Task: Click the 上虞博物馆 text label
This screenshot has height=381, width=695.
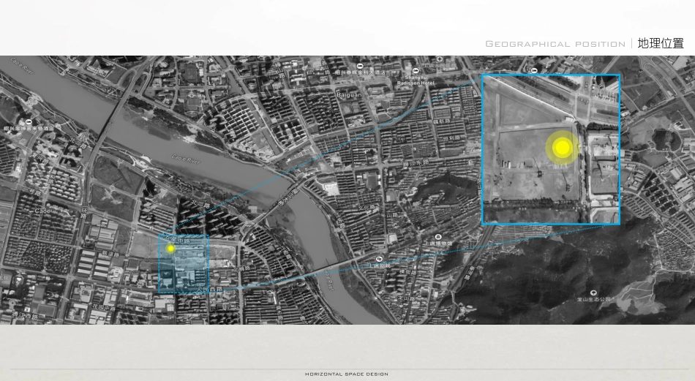Action: [438, 244]
